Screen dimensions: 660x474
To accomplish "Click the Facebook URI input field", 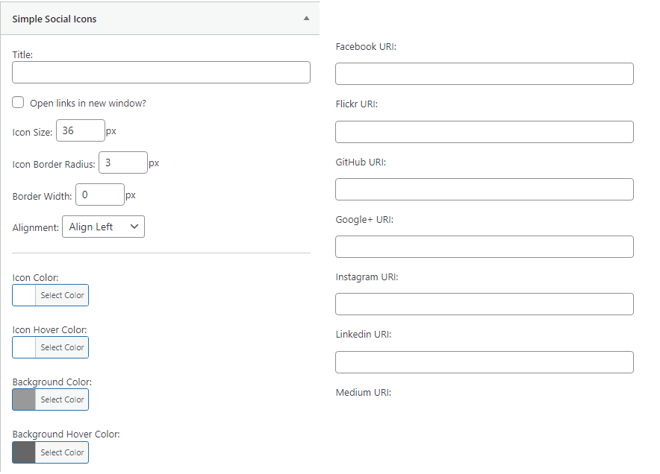I will [484, 74].
